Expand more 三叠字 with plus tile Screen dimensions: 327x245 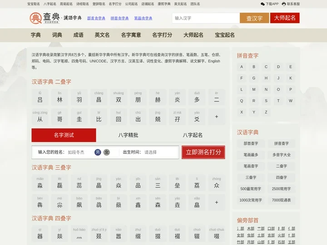[x=217, y=202]
